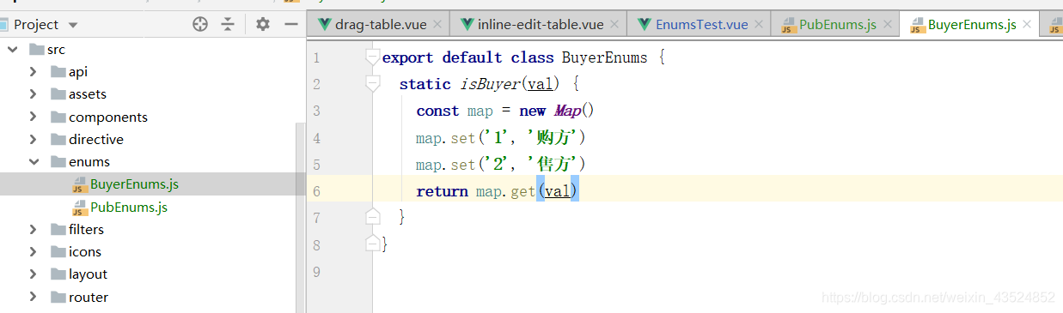The height and width of the screenshot is (313, 1063).
Task: Expand the components folder arrow
Action: point(33,117)
